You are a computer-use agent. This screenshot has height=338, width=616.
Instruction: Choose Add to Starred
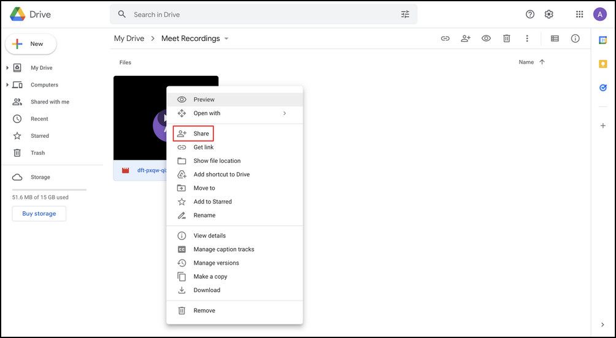pyautogui.click(x=234, y=201)
